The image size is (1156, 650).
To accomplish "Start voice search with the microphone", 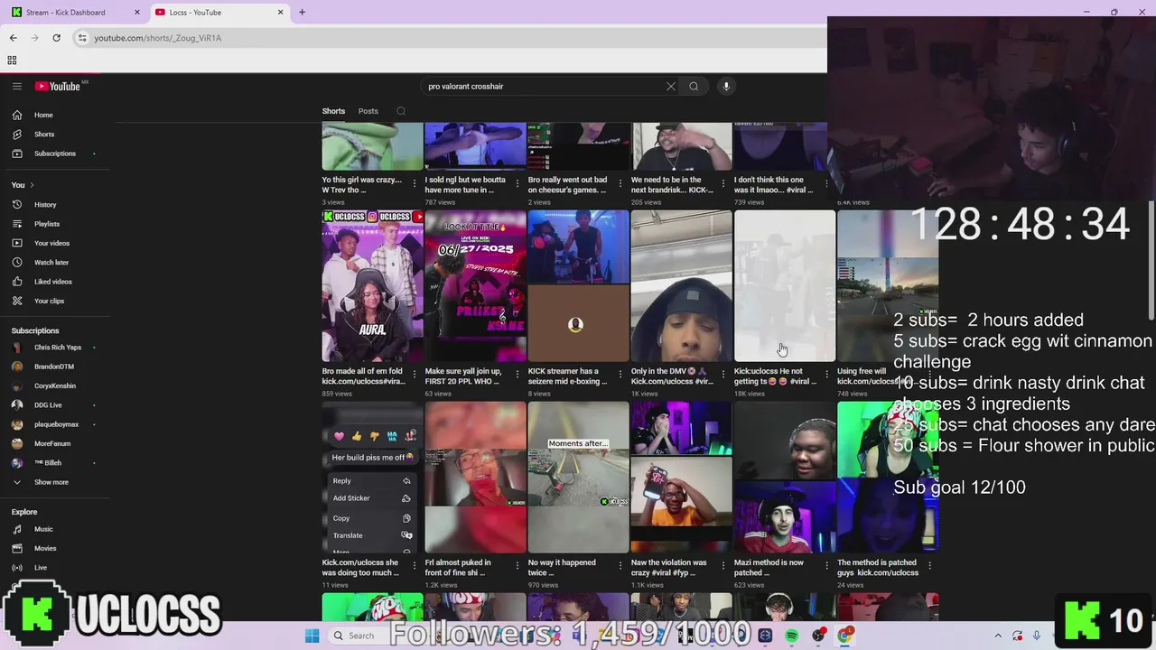I will point(726,87).
